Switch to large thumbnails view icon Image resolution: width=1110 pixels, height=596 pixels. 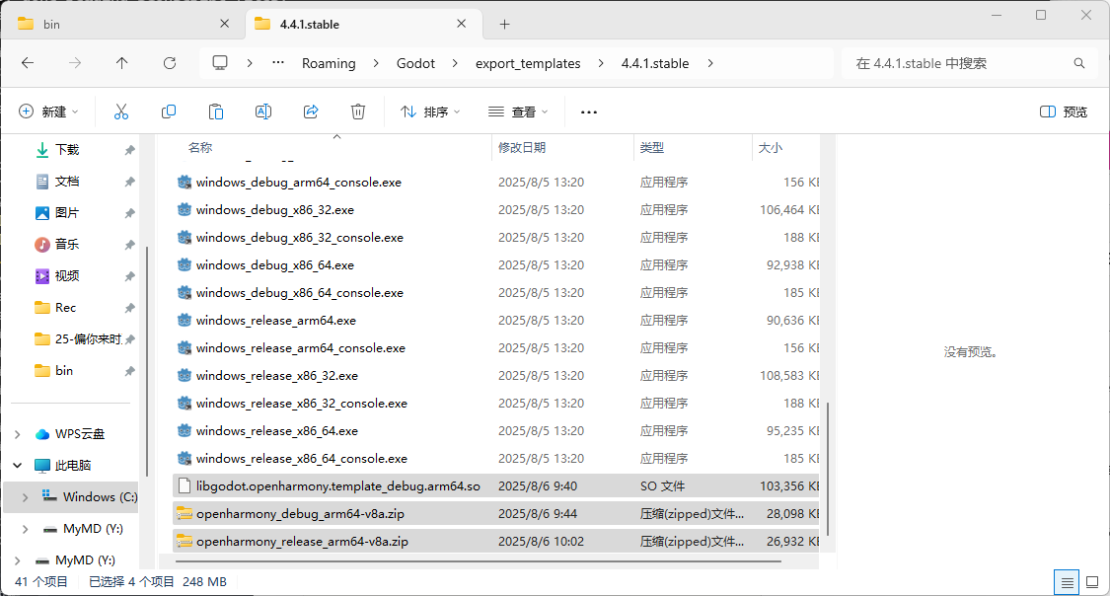(1093, 582)
